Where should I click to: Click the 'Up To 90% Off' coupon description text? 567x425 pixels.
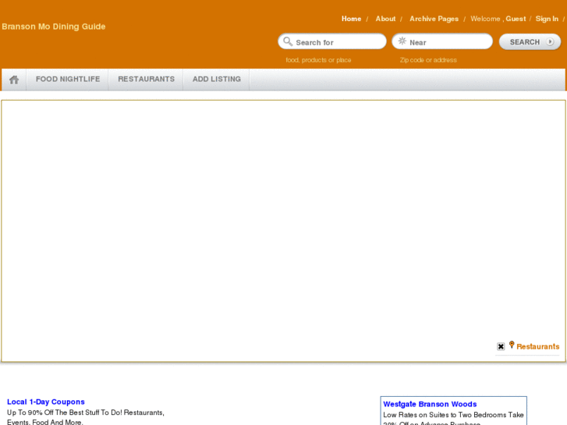point(86,416)
